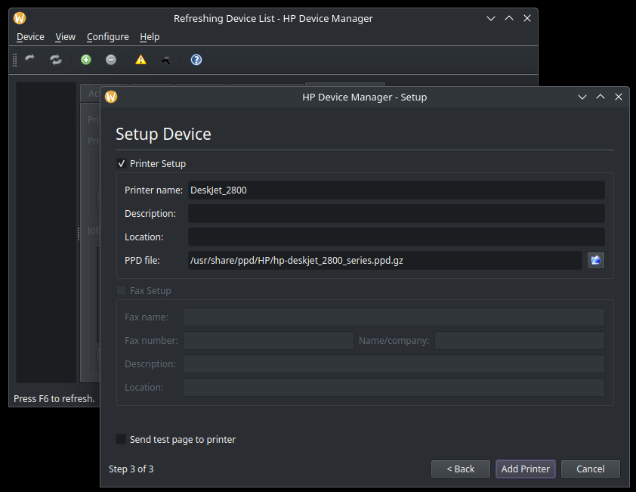Maximize the HP Device Manager window

[x=509, y=18]
